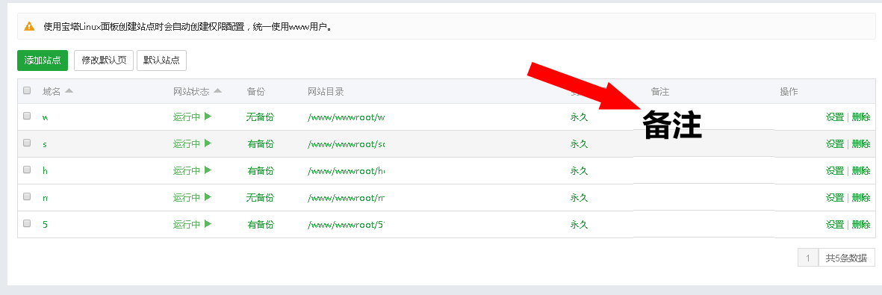Check the box for the 'w' site row
The height and width of the screenshot is (295, 882).
[x=27, y=116]
